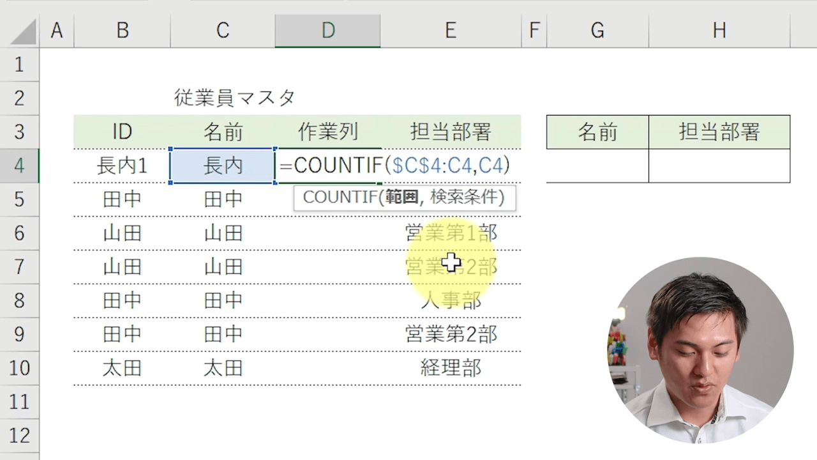Image resolution: width=817 pixels, height=460 pixels.
Task: Select row 3 header
Action: (19, 132)
